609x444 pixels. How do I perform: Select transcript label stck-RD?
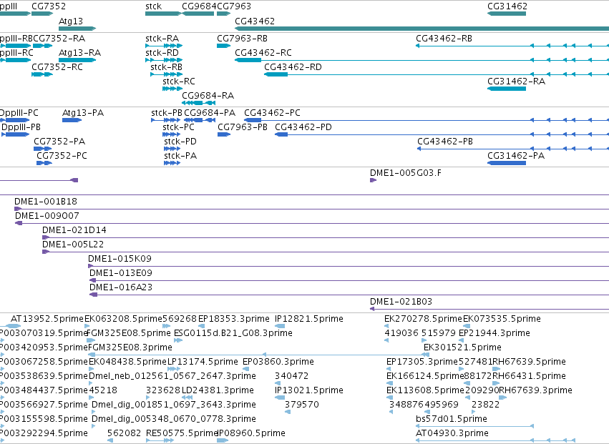(x=162, y=53)
